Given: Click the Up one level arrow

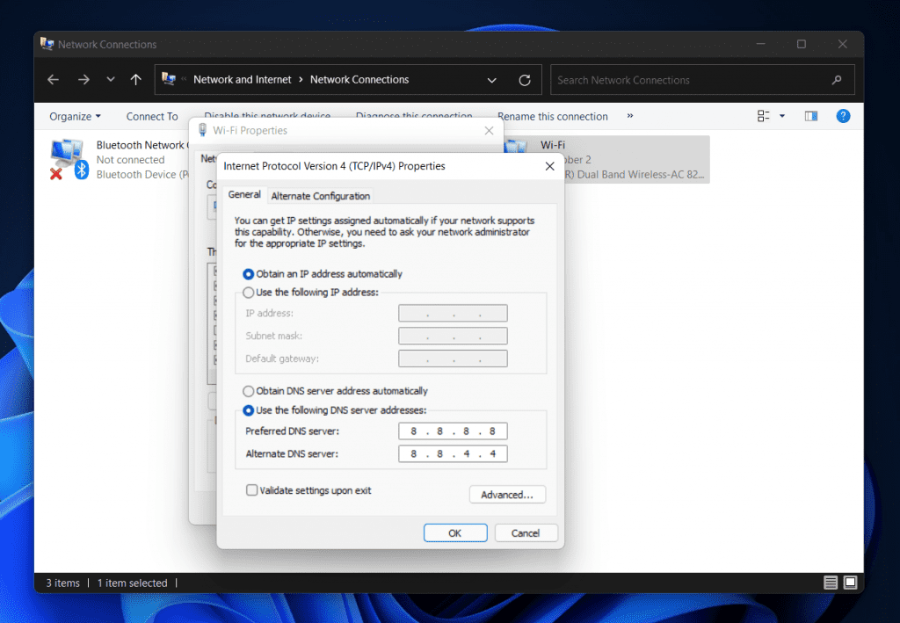Looking at the screenshot, I should pos(135,80).
